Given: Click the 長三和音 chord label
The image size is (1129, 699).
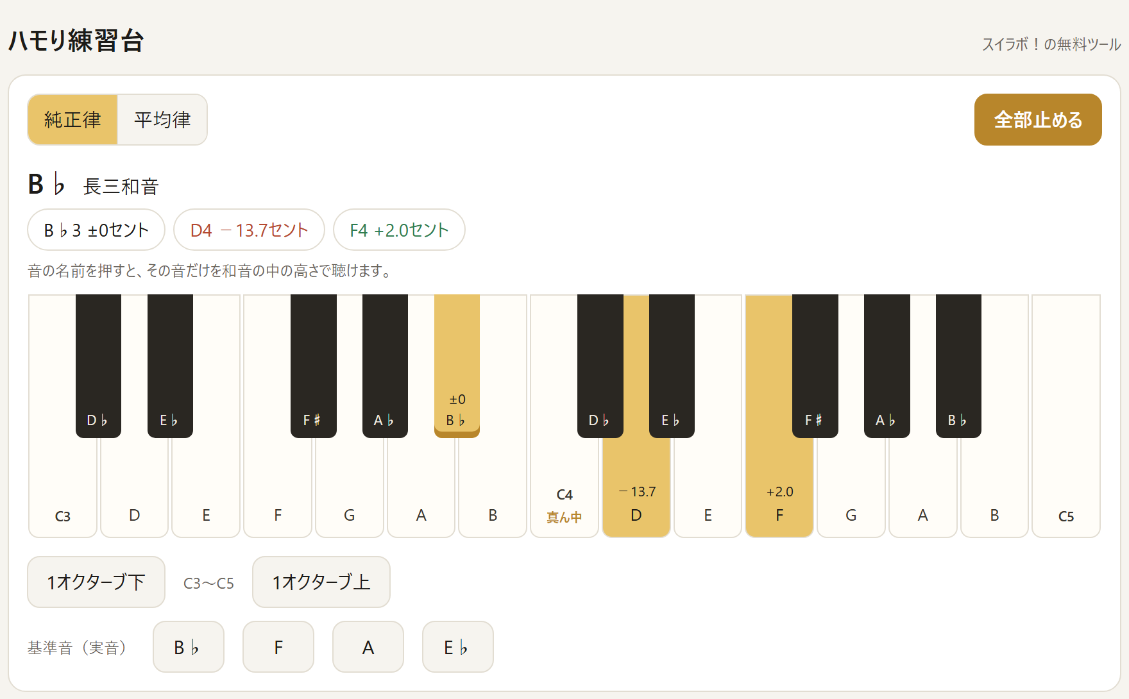Looking at the screenshot, I should [x=121, y=187].
